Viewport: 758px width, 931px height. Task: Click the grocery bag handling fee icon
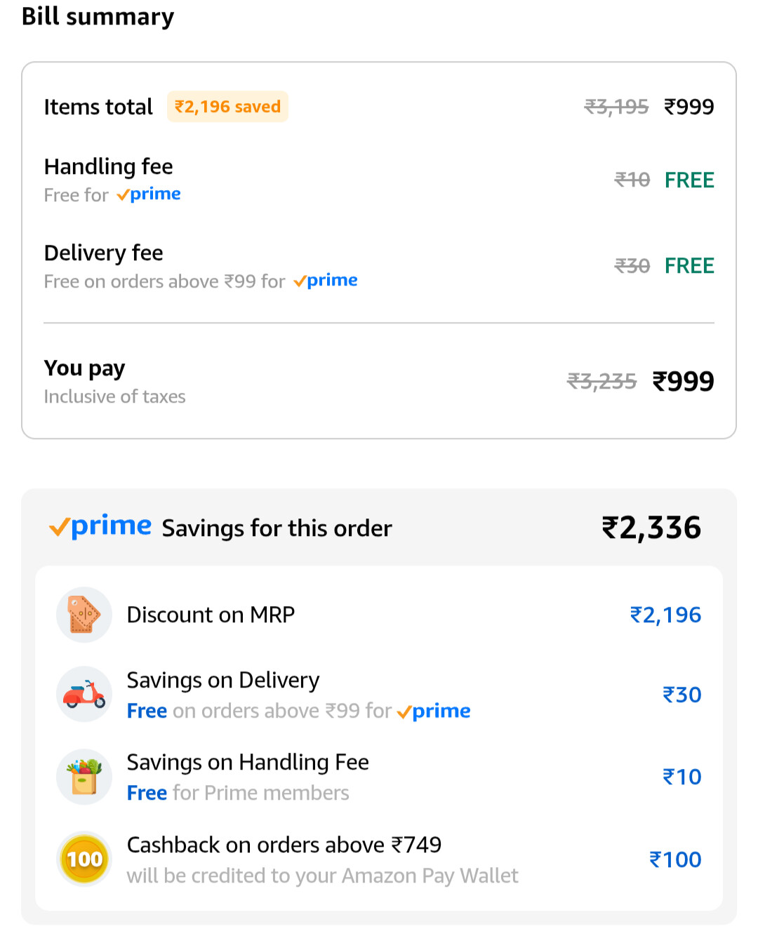pyautogui.click(x=84, y=777)
